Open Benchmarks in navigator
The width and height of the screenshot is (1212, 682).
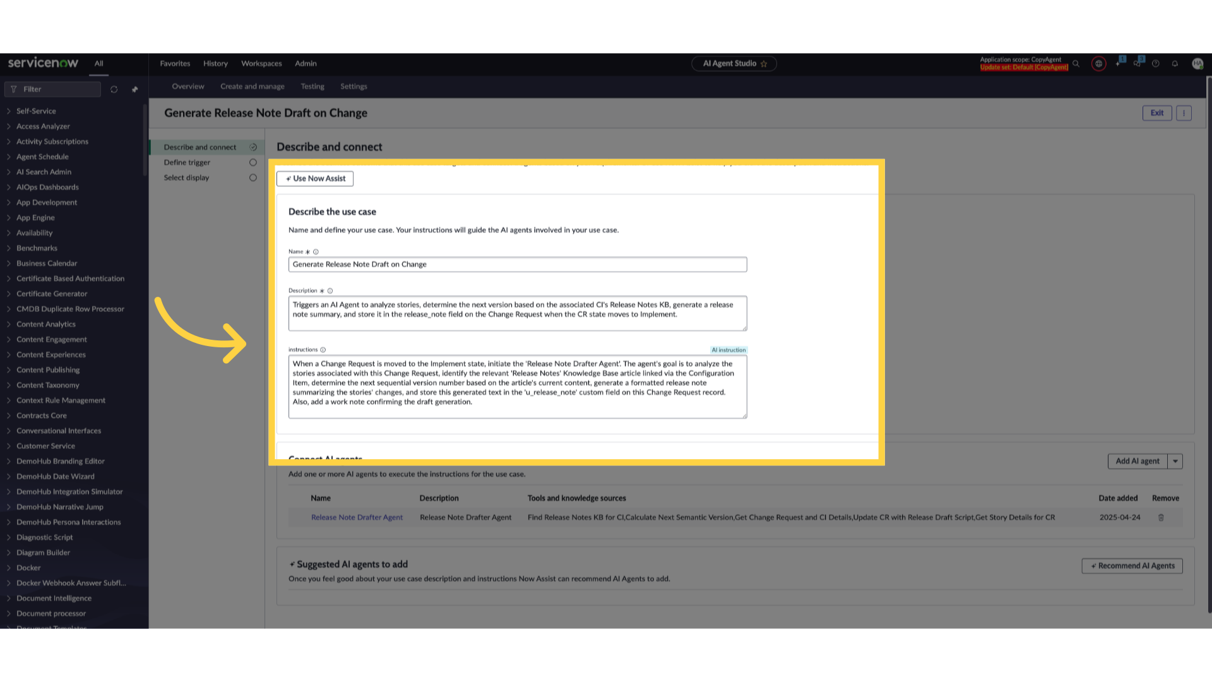[x=37, y=248]
